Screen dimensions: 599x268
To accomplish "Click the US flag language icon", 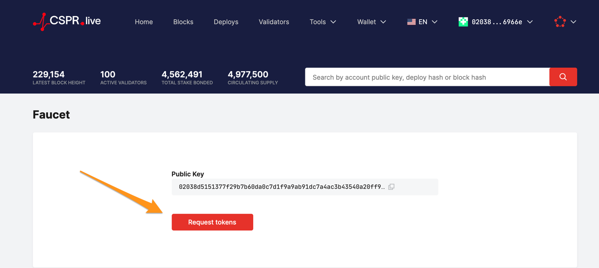I will (x=411, y=22).
